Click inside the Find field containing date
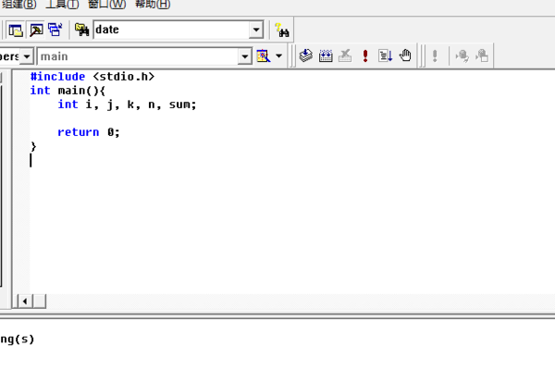 171,30
